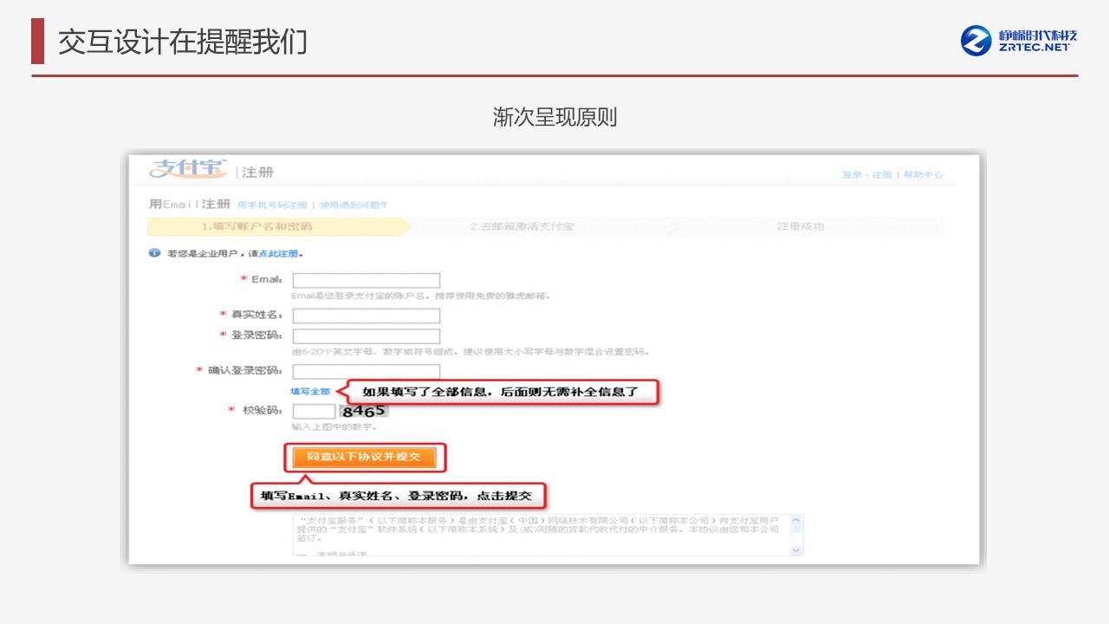Focus the 校验码 input field

click(x=314, y=412)
